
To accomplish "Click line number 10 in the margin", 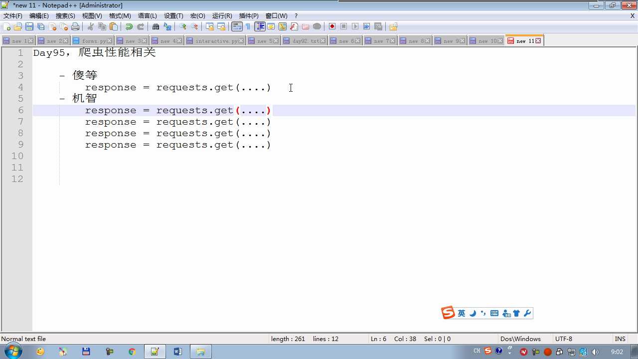I will click(17, 156).
